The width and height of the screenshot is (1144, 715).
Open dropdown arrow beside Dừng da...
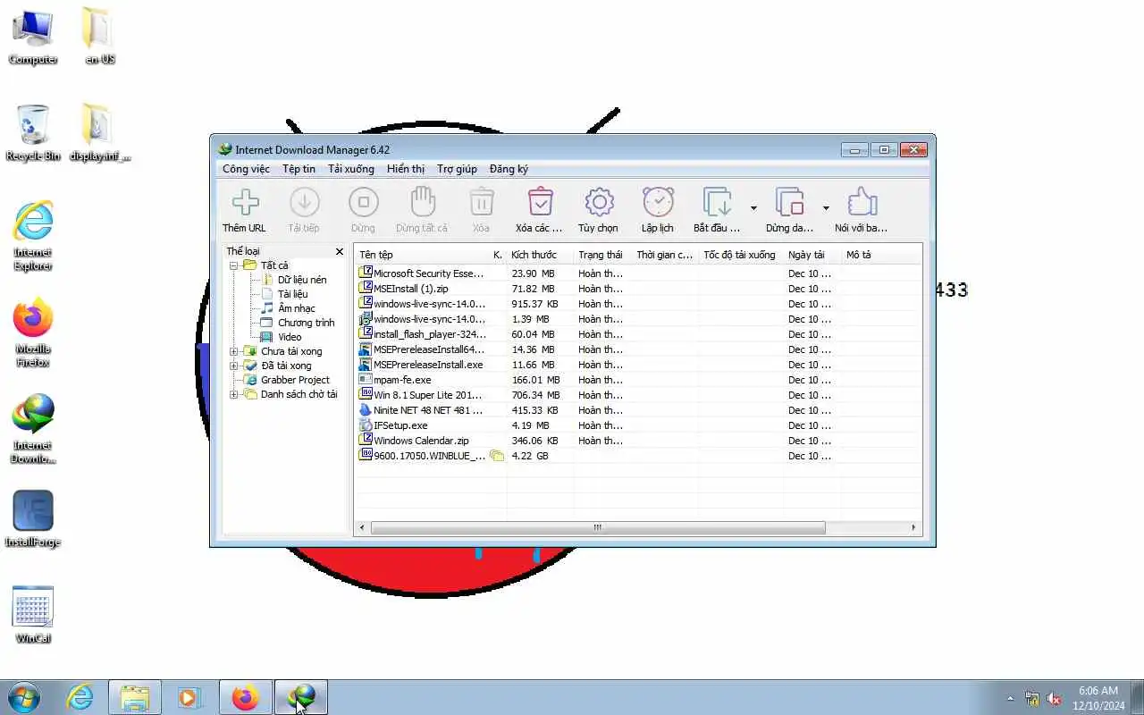pos(826,208)
